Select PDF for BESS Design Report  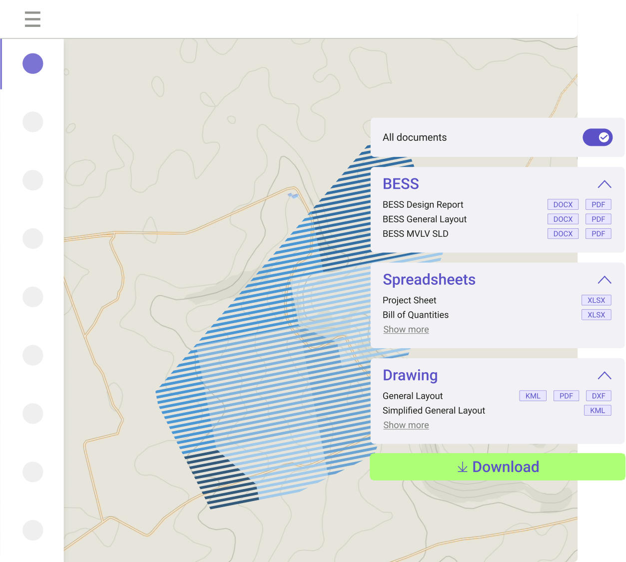598,205
